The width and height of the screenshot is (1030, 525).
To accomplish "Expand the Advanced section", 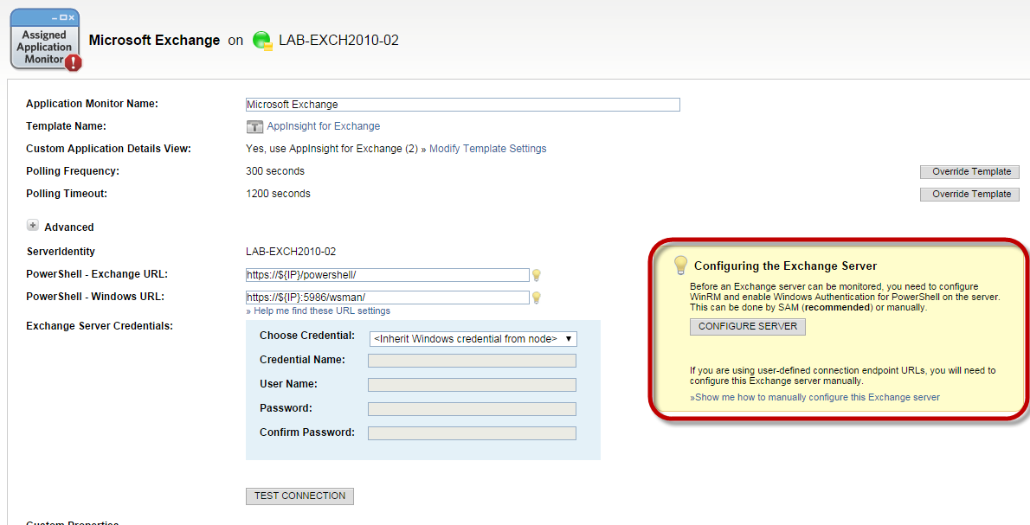I will click(x=32, y=225).
